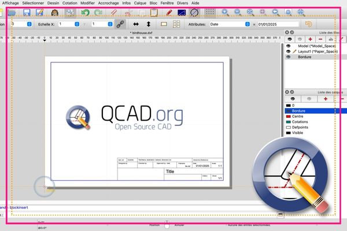
Task: Click the Zoom Out magnifier icon
Action: pyautogui.click(x=238, y=12)
